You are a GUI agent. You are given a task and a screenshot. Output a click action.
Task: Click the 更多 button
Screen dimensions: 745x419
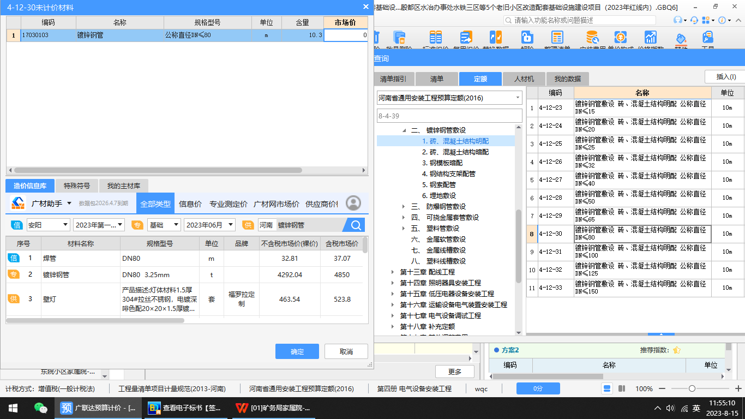coord(455,372)
